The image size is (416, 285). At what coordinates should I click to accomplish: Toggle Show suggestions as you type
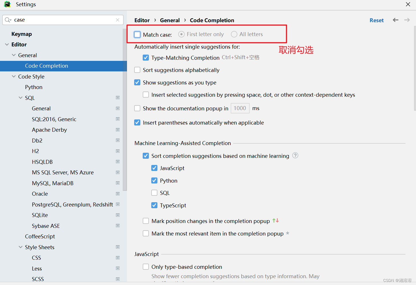[x=137, y=82]
